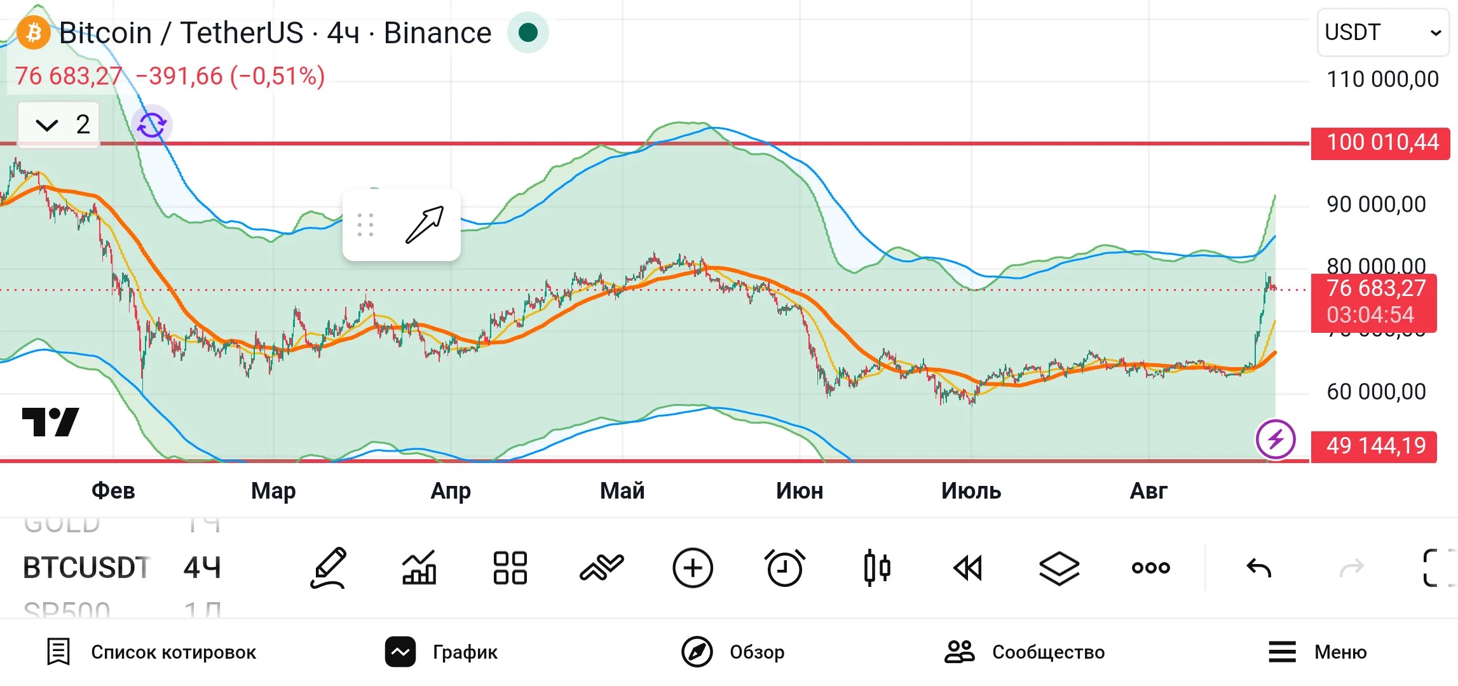This screenshot has width=1458, height=686.
Task: Create an alert with the alarm clock icon
Action: [784, 567]
